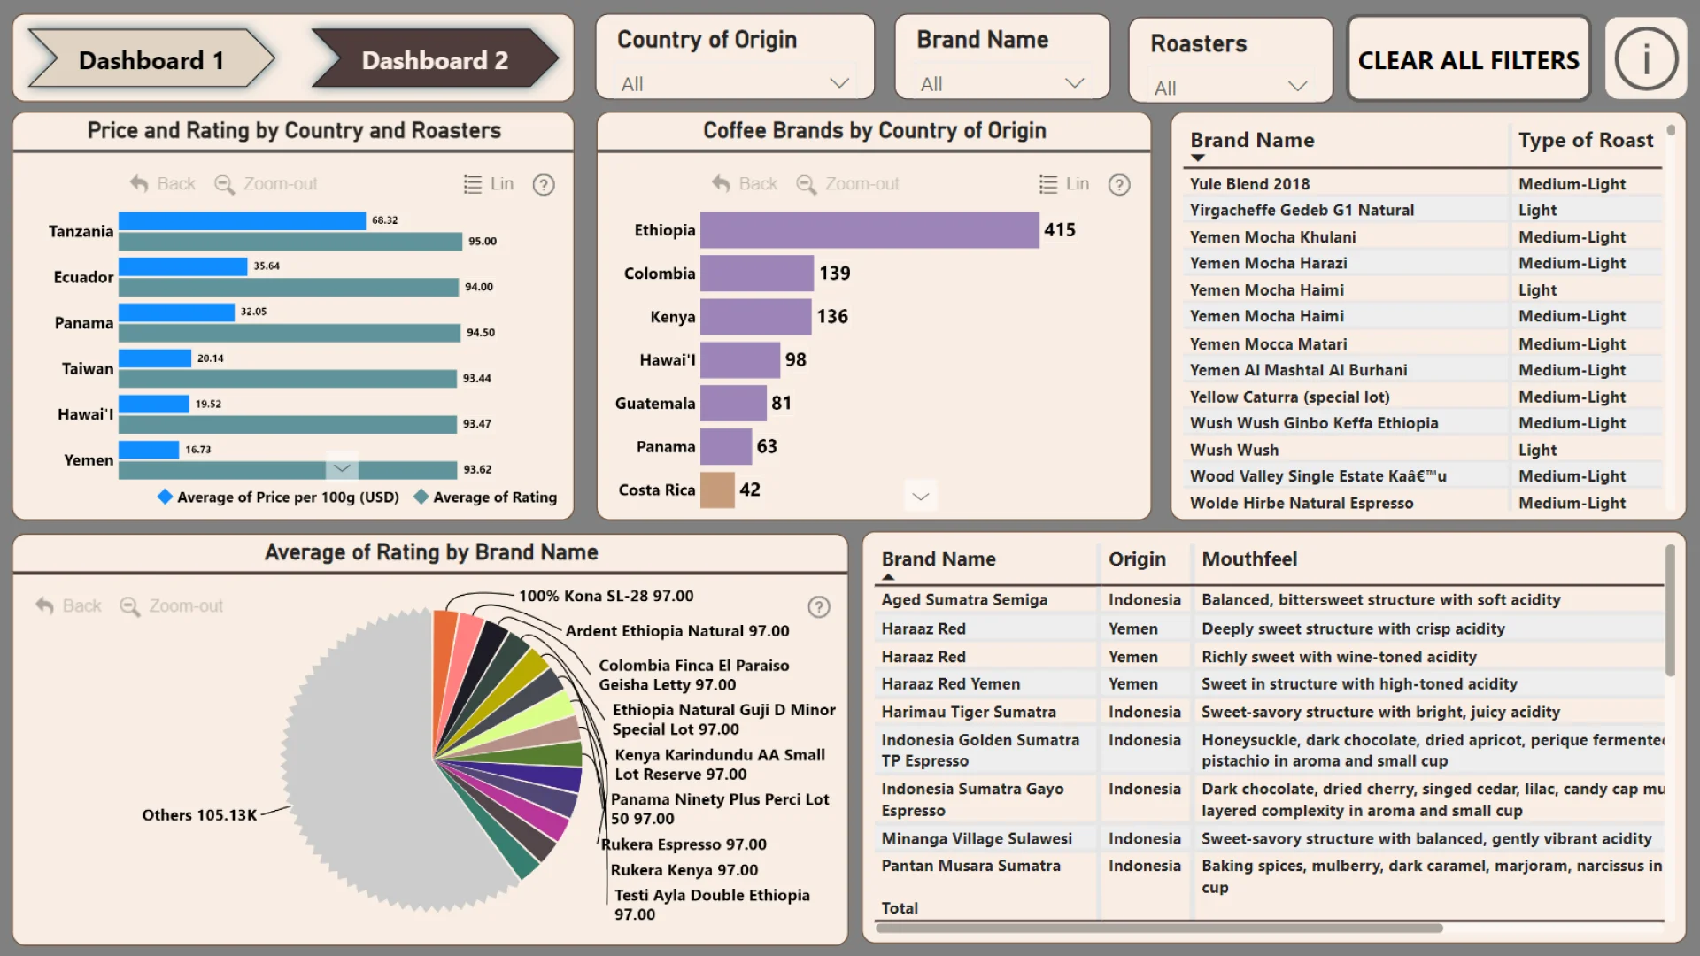1700x956 pixels.
Task: Click Type of Roast column header
Action: click(1586, 140)
